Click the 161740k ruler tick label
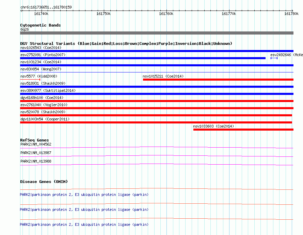303x235 pixels. [41, 14]
